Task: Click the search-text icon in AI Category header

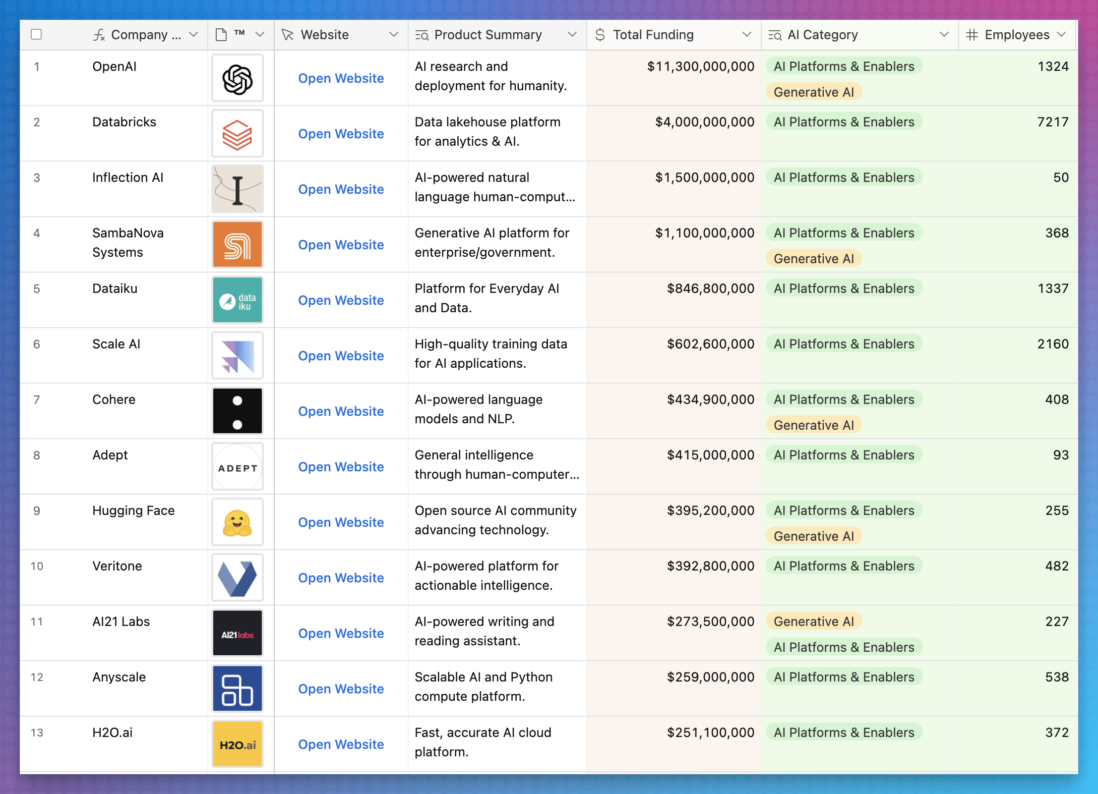Action: click(775, 35)
